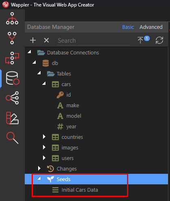Image resolution: width=170 pixels, height=201 pixels.
Task: Open the Site Manager sidebar icon
Action: click(12, 18)
